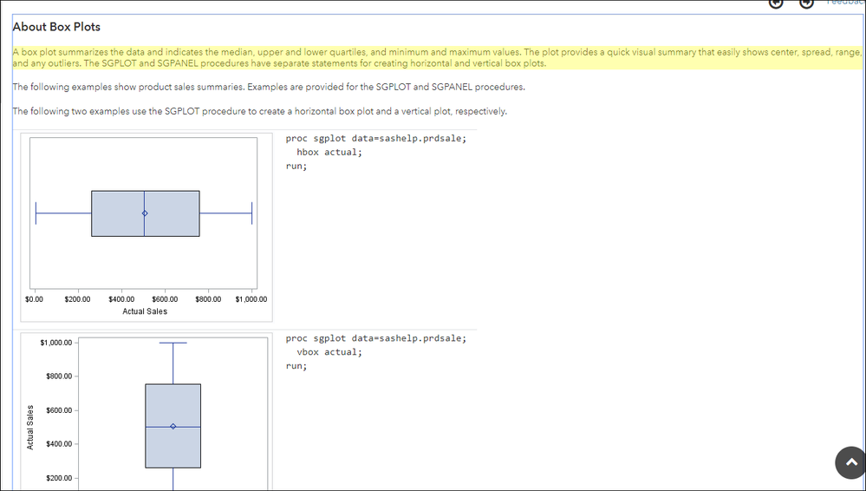Click the '$1,000.00' tick on horizontal plot axis

click(x=251, y=299)
